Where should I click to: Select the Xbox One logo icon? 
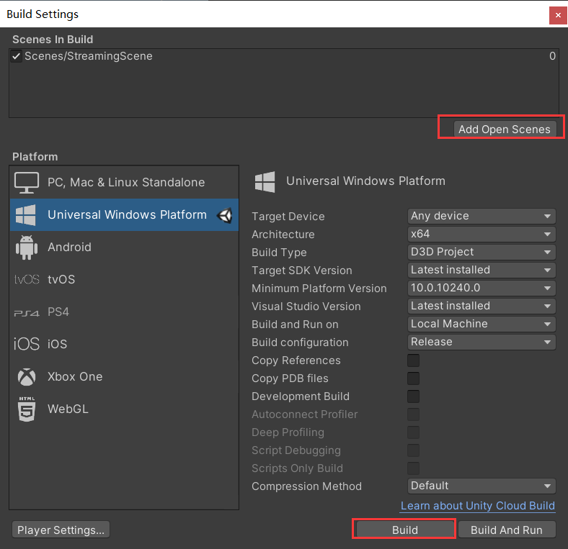(x=27, y=377)
